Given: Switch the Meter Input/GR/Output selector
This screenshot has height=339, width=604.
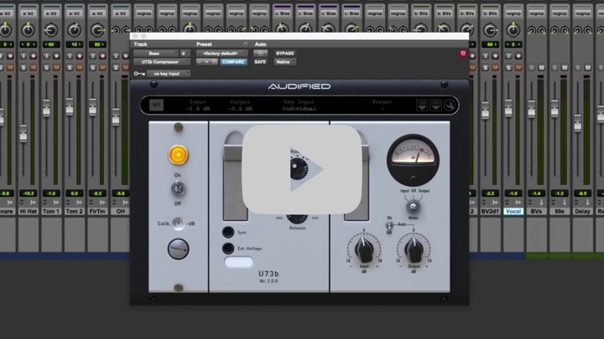Looking at the screenshot, I should [x=413, y=207].
